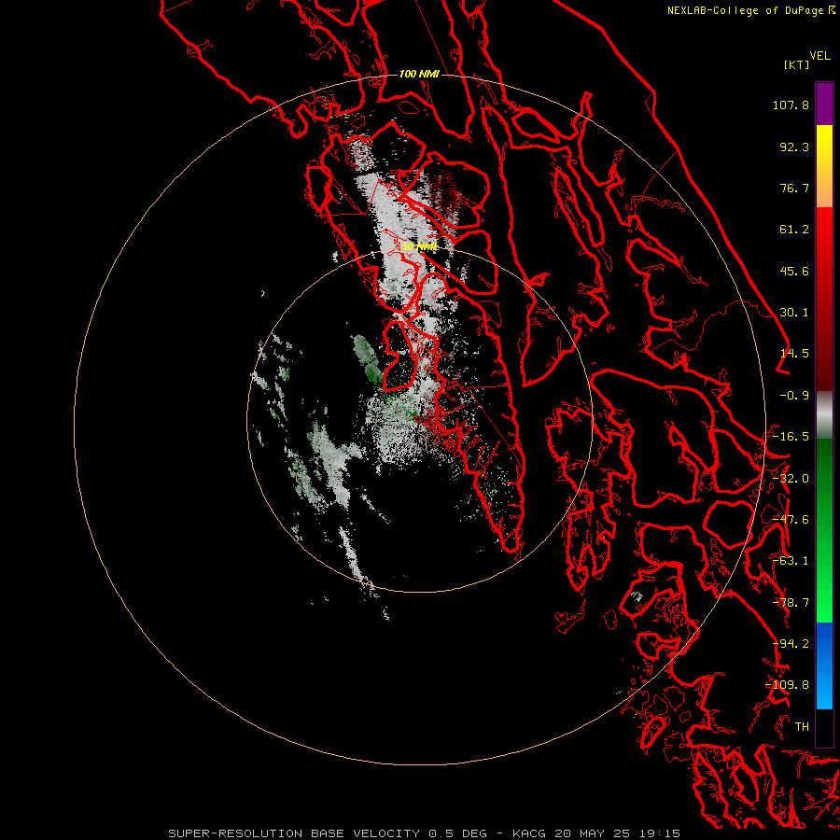
Task: Click the Super-Resolution Base Velocity caption
Action: 425,833
